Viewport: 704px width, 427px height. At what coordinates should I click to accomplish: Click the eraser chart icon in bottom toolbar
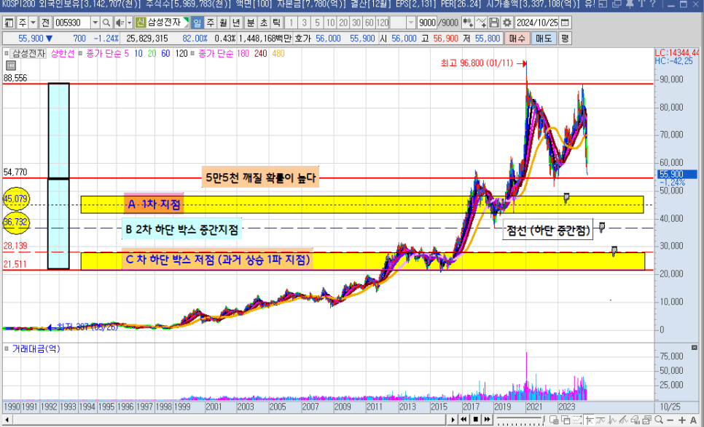pos(635,420)
